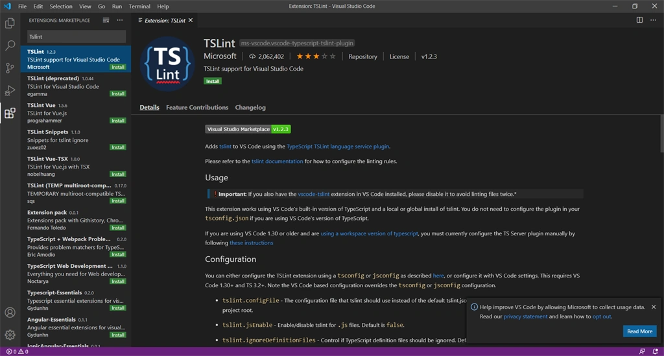Open the Help menu
Screen dimensions: 664x356
[163, 6]
